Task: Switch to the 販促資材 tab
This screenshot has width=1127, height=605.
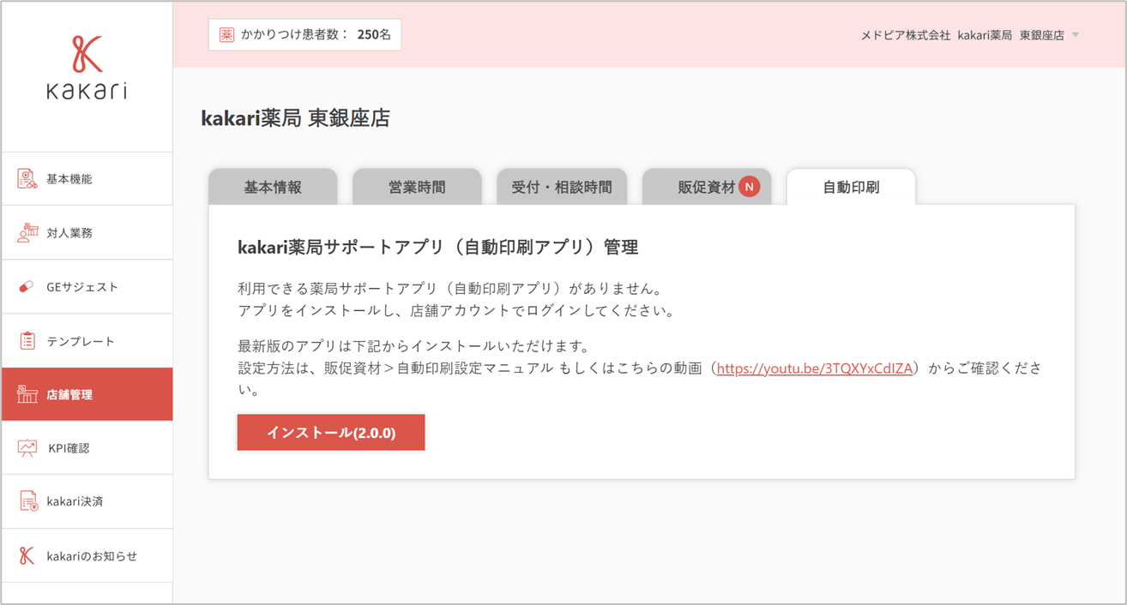Action: [707, 187]
